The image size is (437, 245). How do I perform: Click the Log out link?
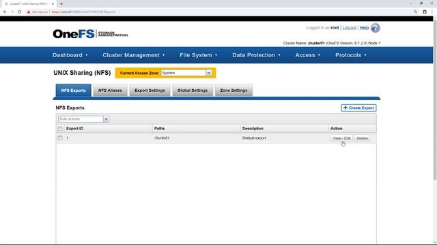[349, 28]
